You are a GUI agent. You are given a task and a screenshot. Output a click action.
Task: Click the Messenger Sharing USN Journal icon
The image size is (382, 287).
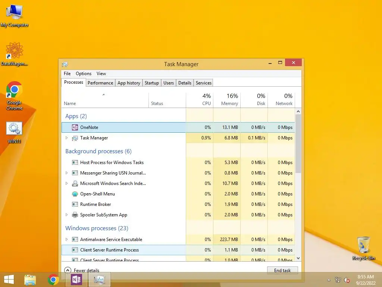click(75, 173)
